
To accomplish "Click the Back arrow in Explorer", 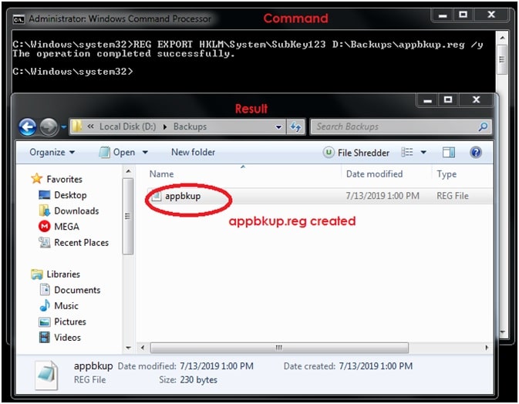I will click(28, 127).
